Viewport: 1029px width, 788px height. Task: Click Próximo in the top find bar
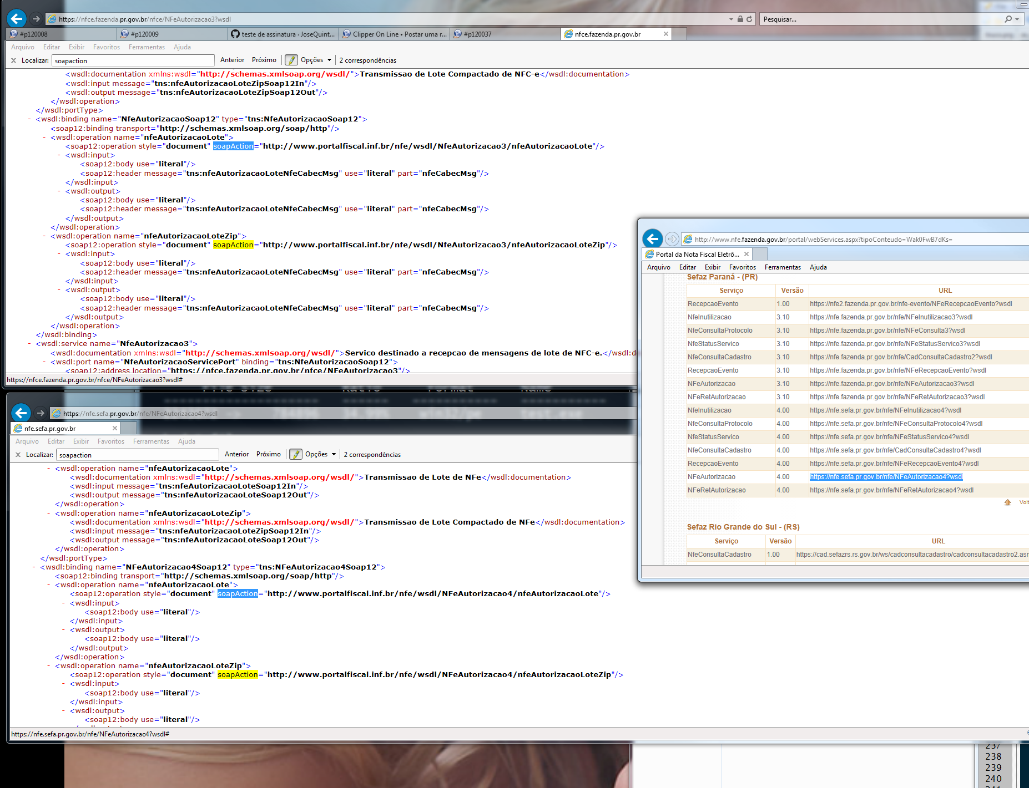[x=264, y=60]
